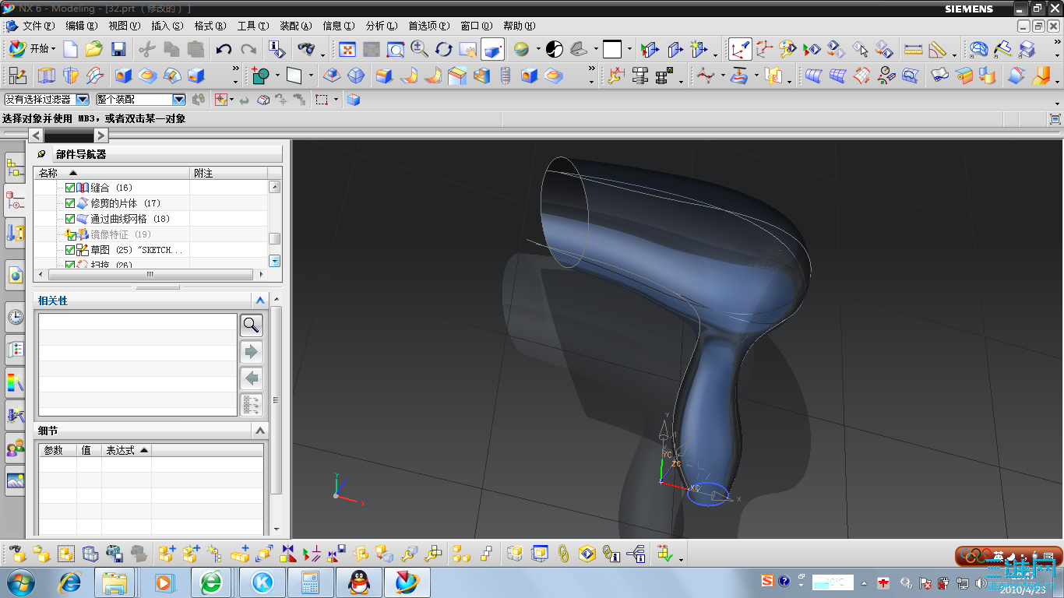Click the binoculars find icon
The image size is (1064, 598).
[306, 49]
